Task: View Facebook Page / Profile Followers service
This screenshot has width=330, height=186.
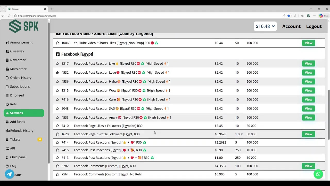Action: click(x=308, y=134)
